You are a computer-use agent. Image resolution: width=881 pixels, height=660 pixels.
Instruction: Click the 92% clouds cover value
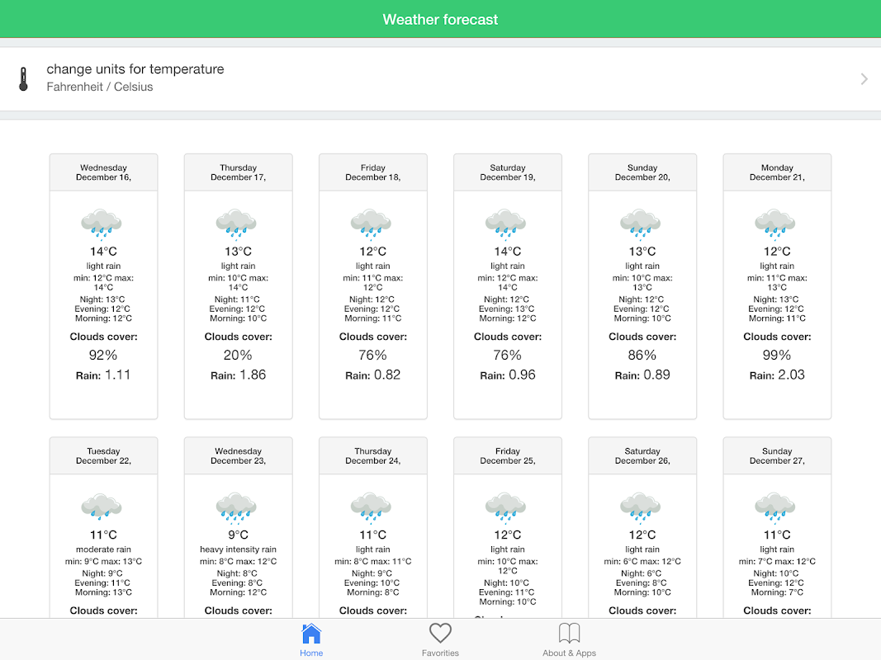click(x=103, y=355)
